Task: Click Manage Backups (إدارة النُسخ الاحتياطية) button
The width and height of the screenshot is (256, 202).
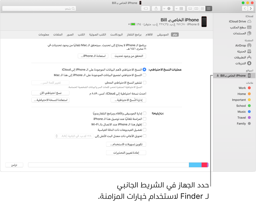Action: pyautogui.click(x=128, y=100)
